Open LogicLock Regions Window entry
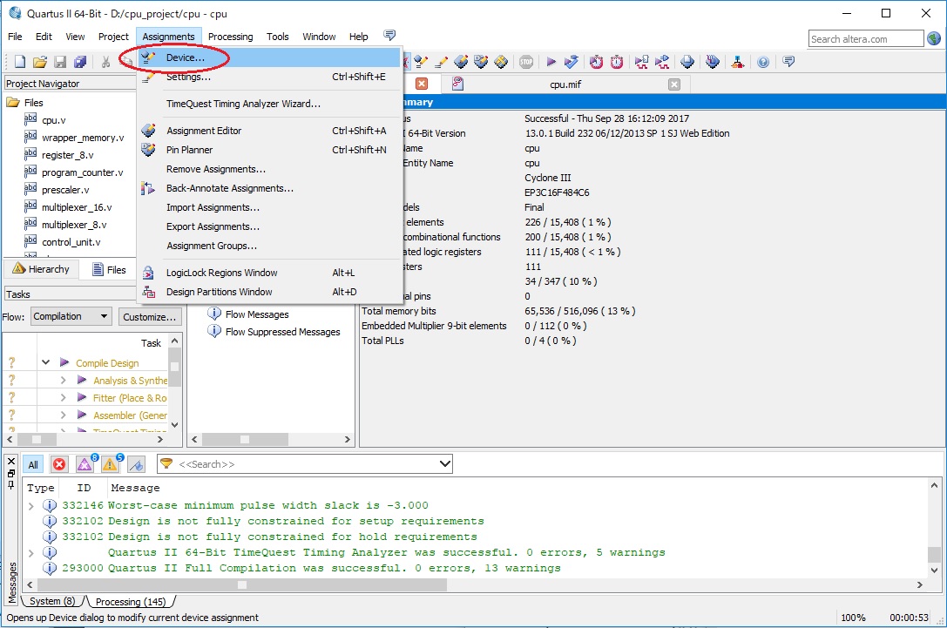The height and width of the screenshot is (628, 947). [269, 273]
